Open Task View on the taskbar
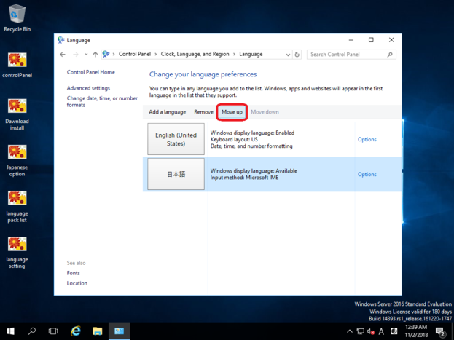This screenshot has width=454, height=340. tap(53, 331)
